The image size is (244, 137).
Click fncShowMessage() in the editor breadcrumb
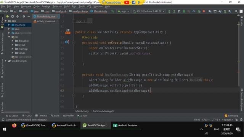(103, 111)
